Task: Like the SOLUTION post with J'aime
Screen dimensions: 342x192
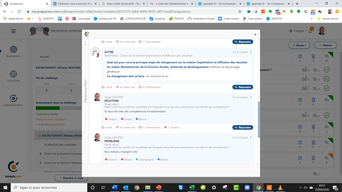Action: pyautogui.click(x=107, y=127)
